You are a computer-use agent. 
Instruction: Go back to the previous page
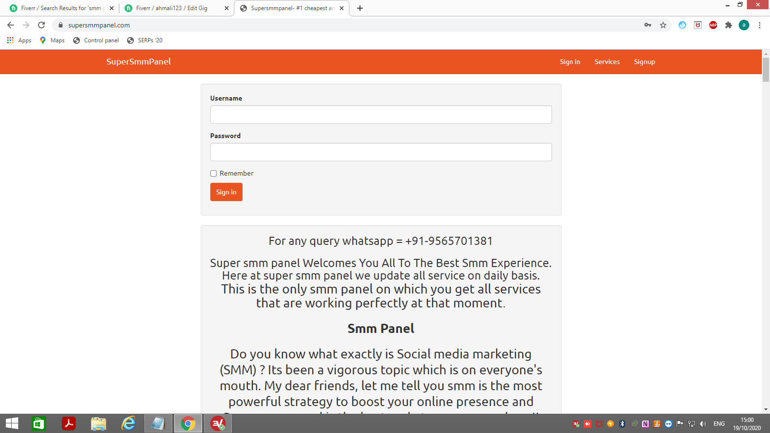click(11, 25)
